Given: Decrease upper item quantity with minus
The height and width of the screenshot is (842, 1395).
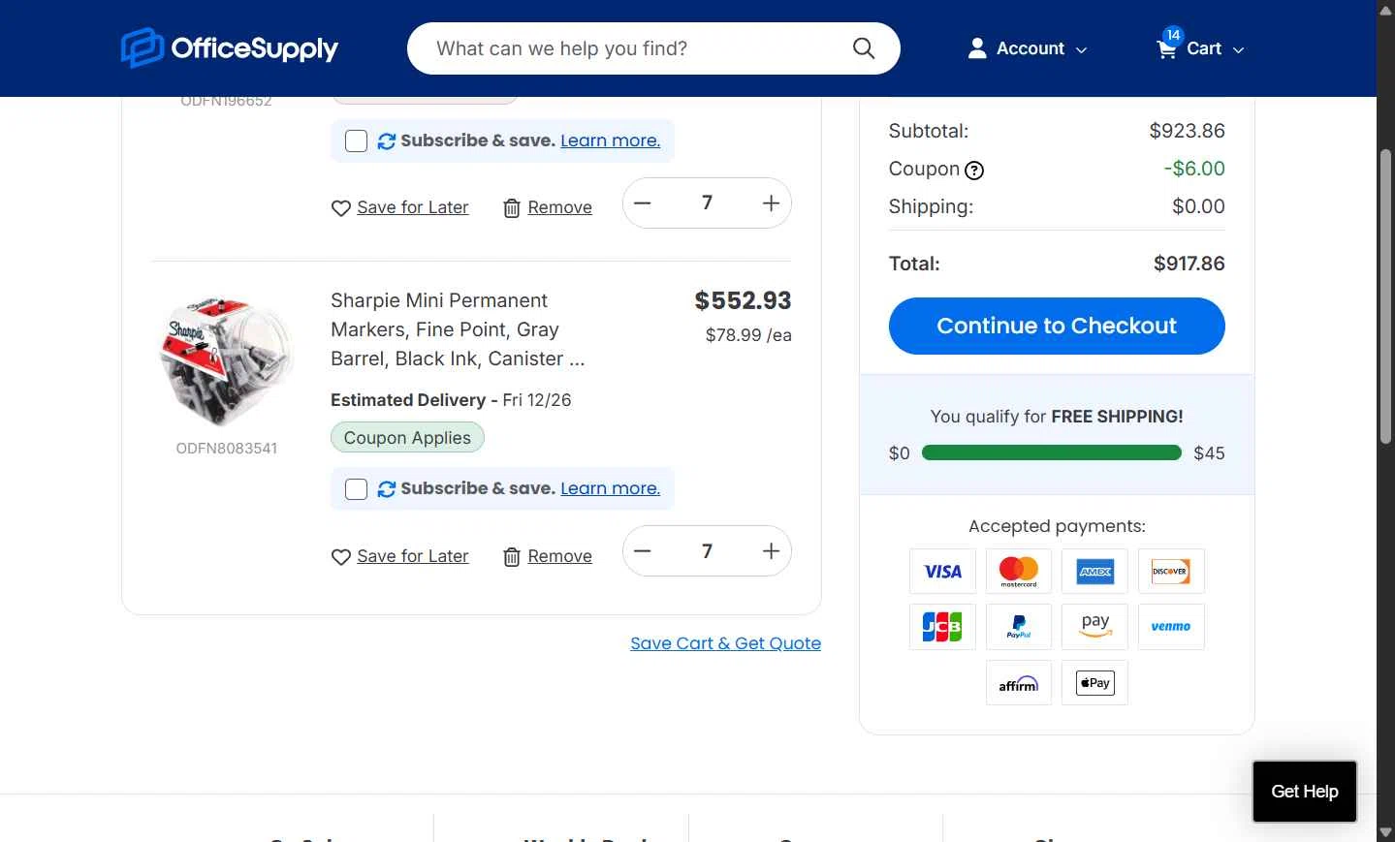Looking at the screenshot, I should [x=643, y=203].
